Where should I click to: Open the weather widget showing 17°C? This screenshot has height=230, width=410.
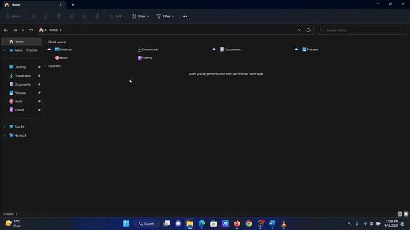coord(13,224)
